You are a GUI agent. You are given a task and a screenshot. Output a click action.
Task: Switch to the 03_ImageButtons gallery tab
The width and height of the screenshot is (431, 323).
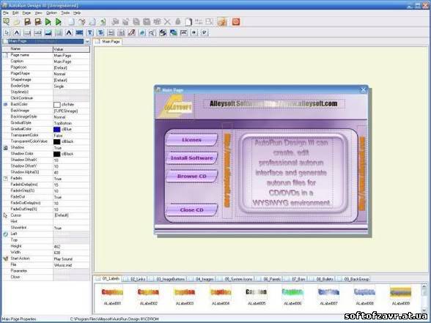point(169,279)
